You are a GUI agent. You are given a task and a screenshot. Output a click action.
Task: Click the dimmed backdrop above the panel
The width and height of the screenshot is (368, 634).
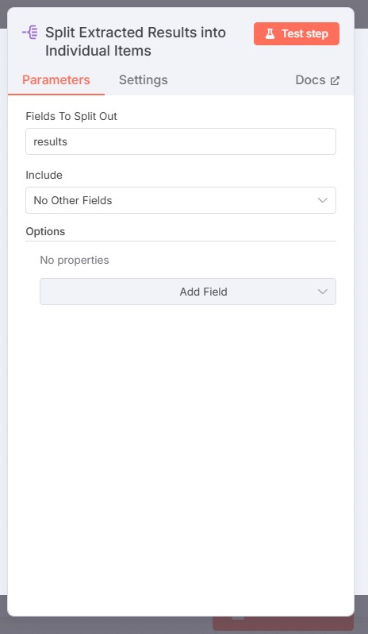point(184,3)
